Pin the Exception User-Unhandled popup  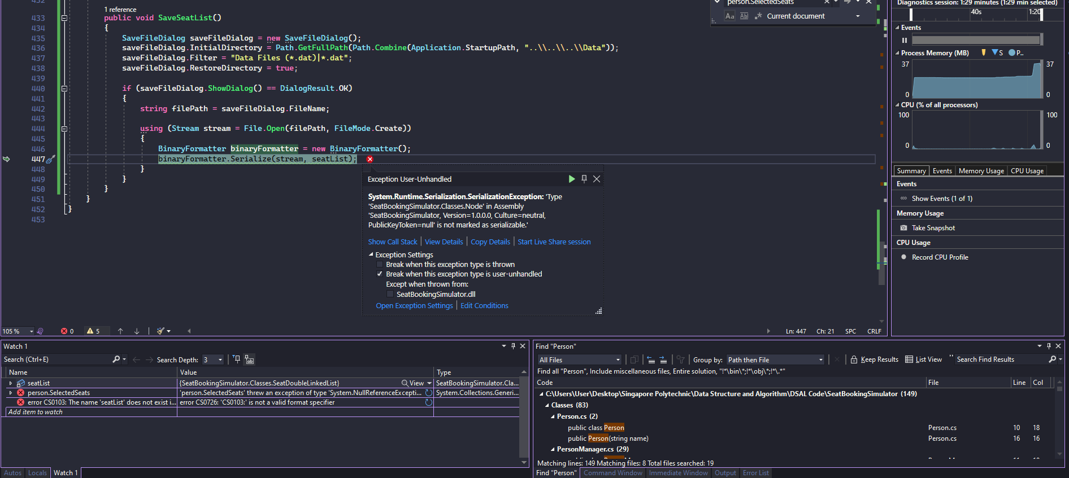tap(584, 179)
